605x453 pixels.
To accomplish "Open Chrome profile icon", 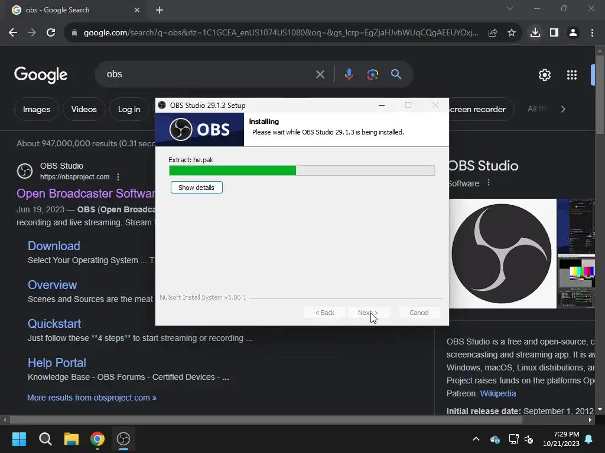I will click(573, 33).
